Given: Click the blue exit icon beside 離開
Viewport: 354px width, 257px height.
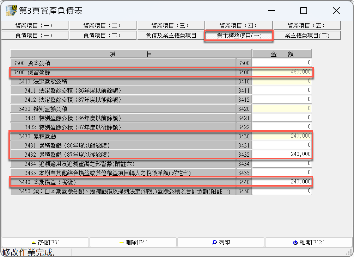Looking at the screenshot, I should point(295,243).
